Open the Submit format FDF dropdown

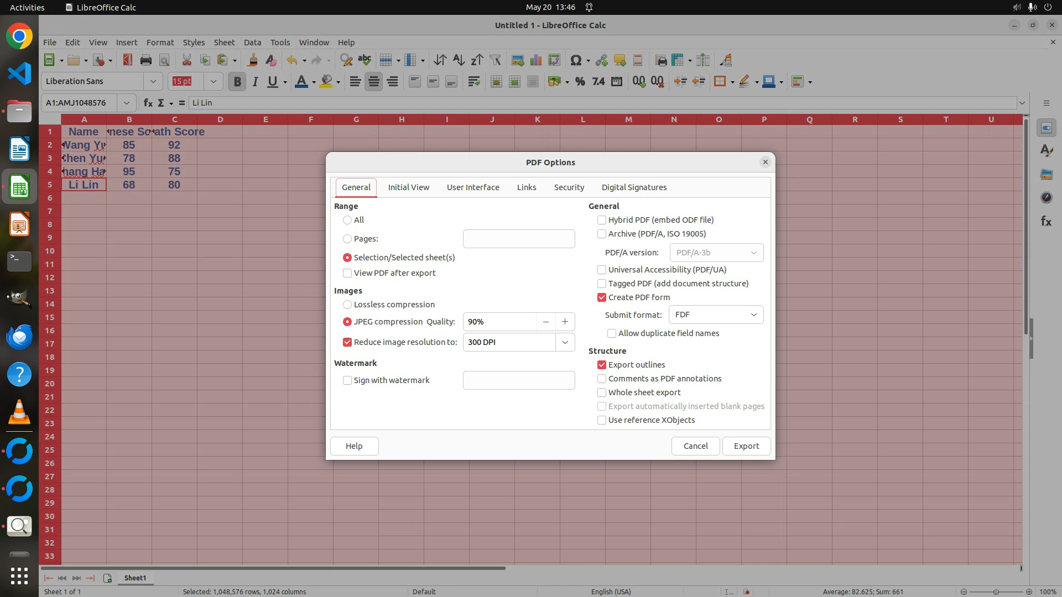coord(716,315)
